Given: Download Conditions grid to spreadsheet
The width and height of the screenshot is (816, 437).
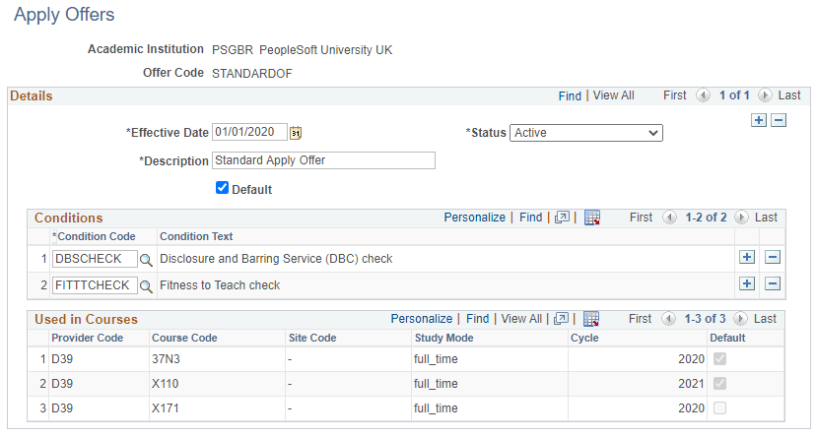Looking at the screenshot, I should [x=592, y=218].
